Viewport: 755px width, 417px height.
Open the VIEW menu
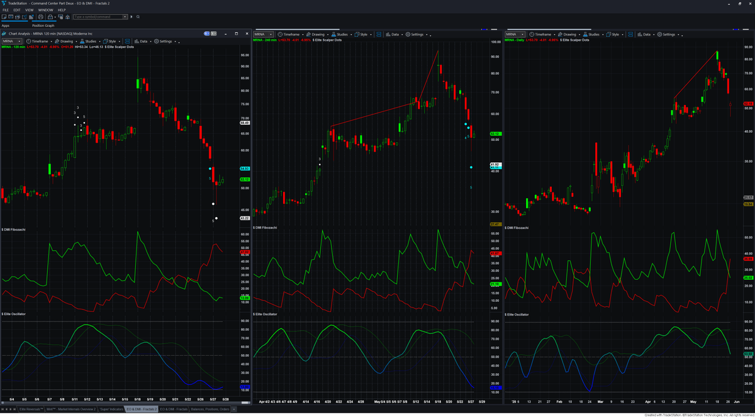[30, 10]
